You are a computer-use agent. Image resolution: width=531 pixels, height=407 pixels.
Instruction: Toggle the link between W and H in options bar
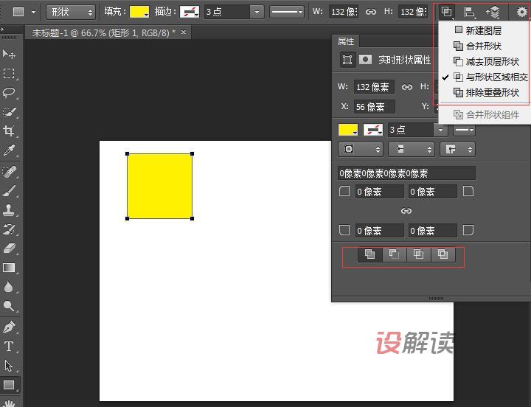coord(371,12)
